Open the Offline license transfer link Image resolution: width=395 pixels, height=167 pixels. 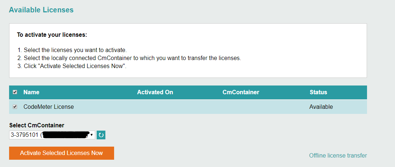[x=338, y=155]
